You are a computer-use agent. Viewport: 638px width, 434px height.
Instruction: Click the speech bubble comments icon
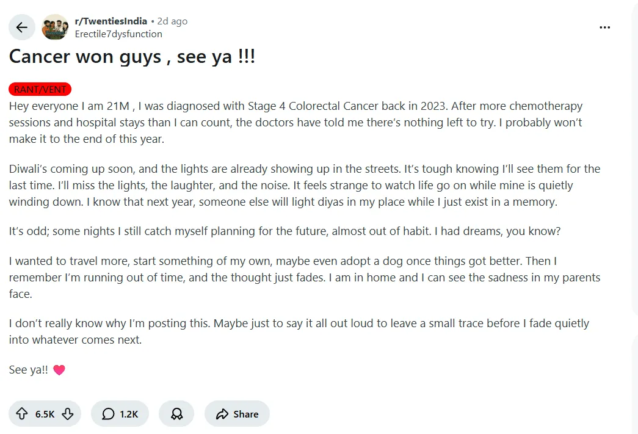pos(108,414)
